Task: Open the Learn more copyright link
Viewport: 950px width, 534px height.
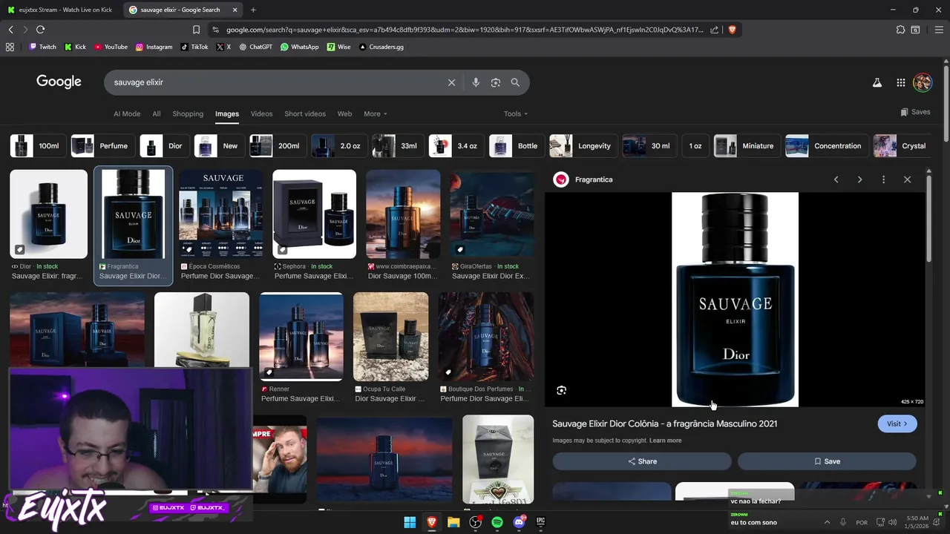Action: click(x=665, y=441)
